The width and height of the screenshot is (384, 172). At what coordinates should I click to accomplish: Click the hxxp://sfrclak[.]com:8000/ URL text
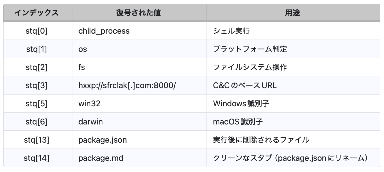point(127,85)
